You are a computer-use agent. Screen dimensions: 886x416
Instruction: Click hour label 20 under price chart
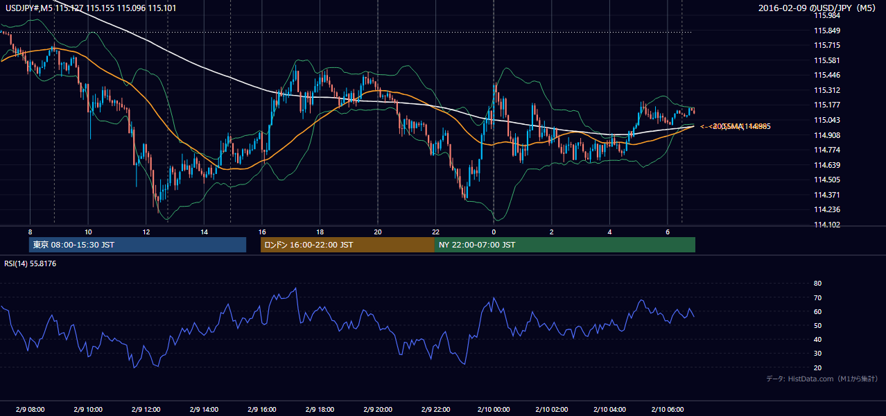[x=377, y=232]
